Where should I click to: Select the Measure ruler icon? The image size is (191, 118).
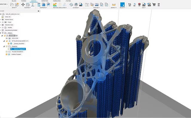(x=114, y=5)
